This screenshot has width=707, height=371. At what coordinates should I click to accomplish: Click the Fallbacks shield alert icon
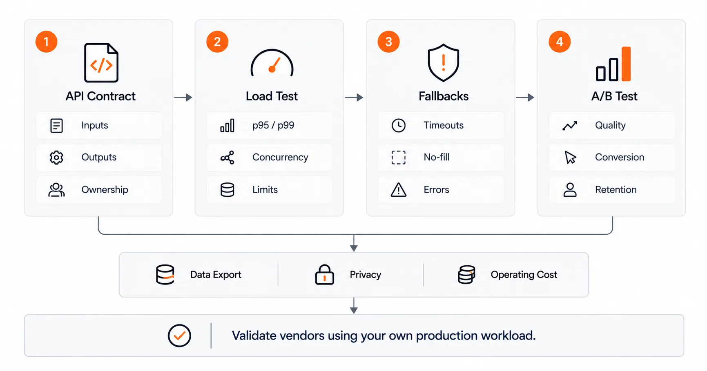(443, 63)
